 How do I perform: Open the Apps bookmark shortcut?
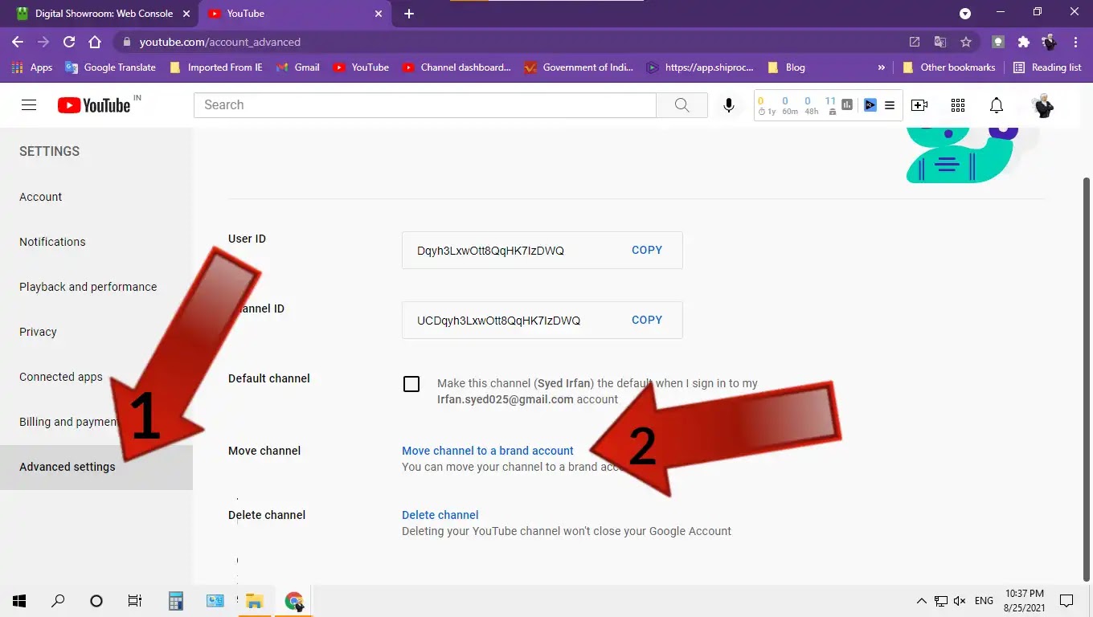tap(33, 67)
